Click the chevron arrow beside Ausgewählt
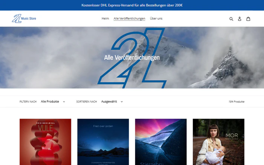 pyautogui.click(x=122, y=102)
